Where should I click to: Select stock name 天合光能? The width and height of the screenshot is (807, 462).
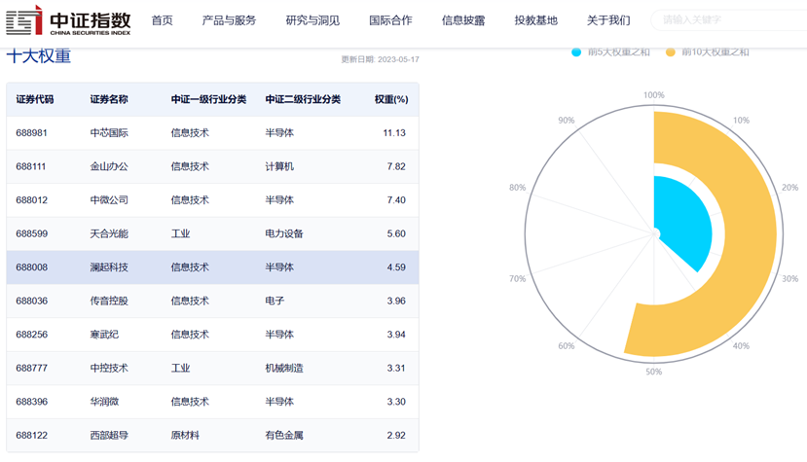pyautogui.click(x=109, y=233)
